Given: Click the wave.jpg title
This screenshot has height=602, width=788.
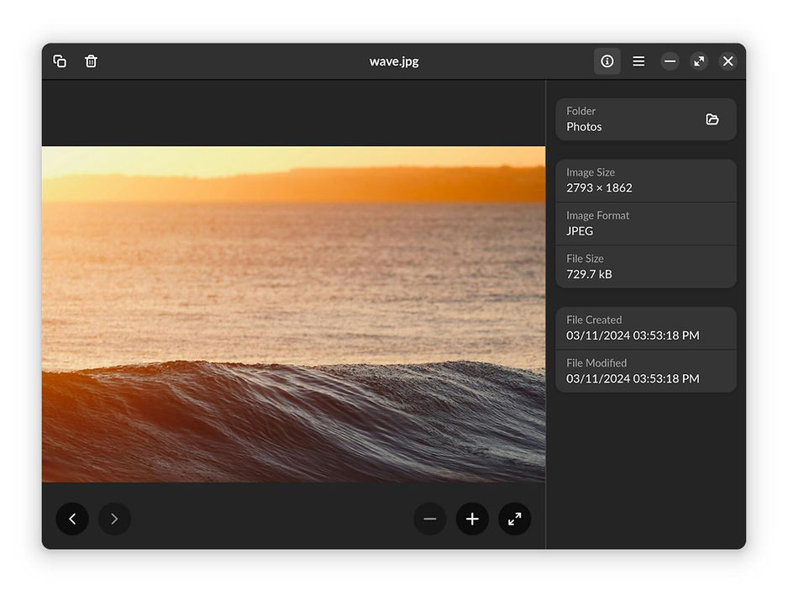Looking at the screenshot, I should [394, 61].
